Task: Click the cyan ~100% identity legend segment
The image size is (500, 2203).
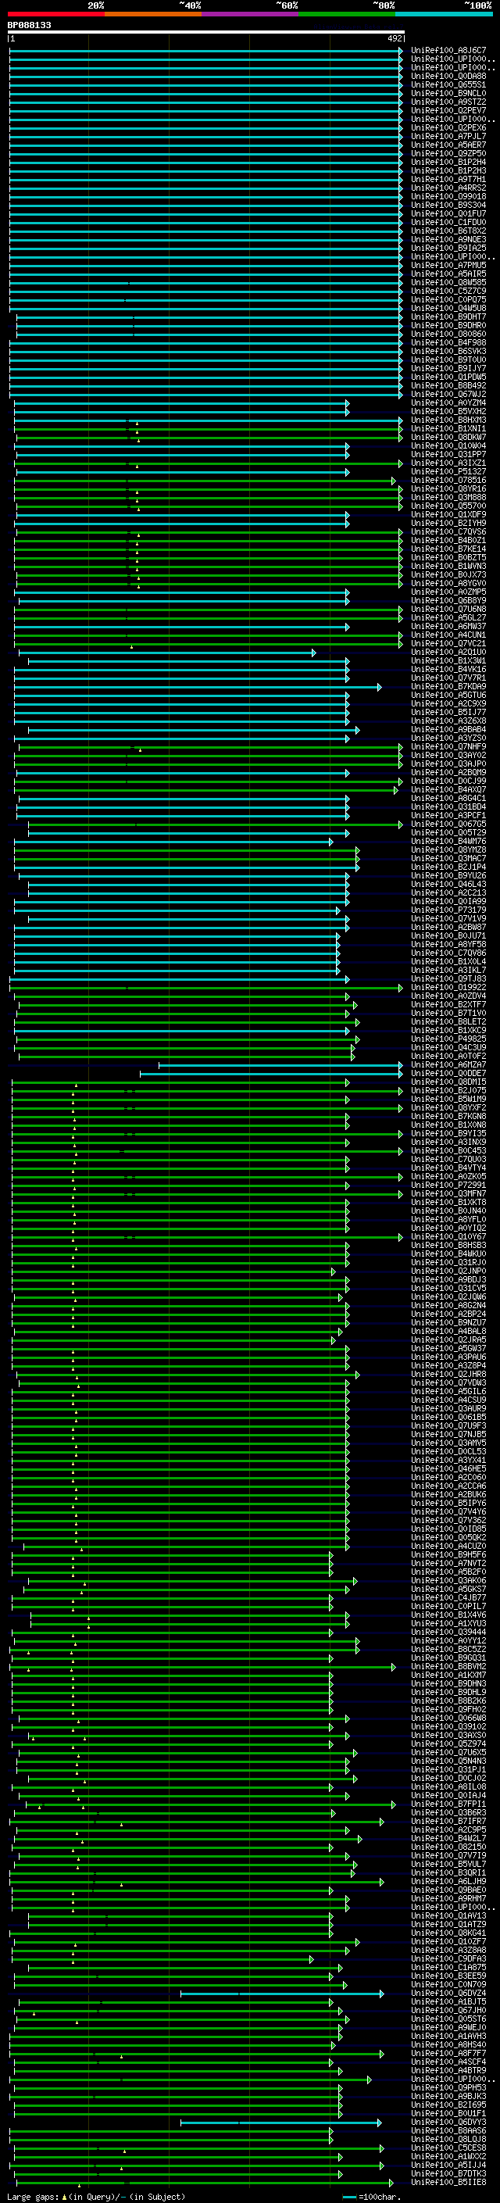Action: tap(445, 15)
